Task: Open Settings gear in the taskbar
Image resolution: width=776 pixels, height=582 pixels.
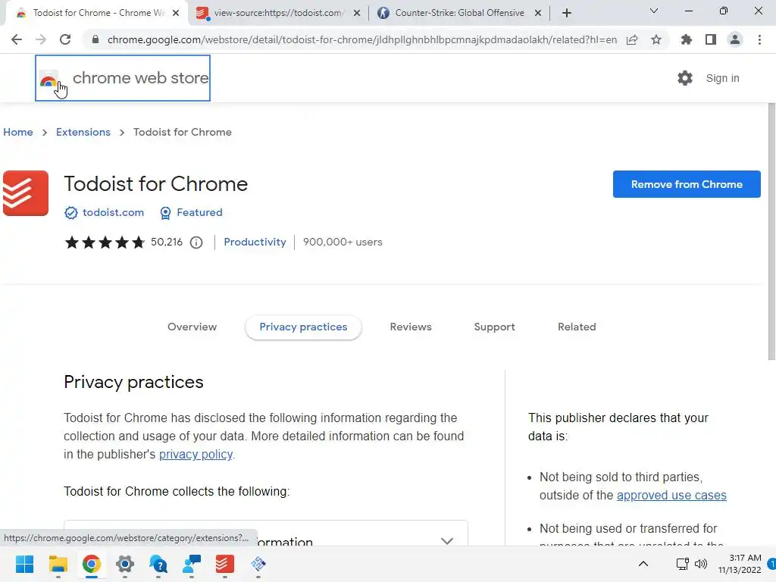Action: [125, 564]
